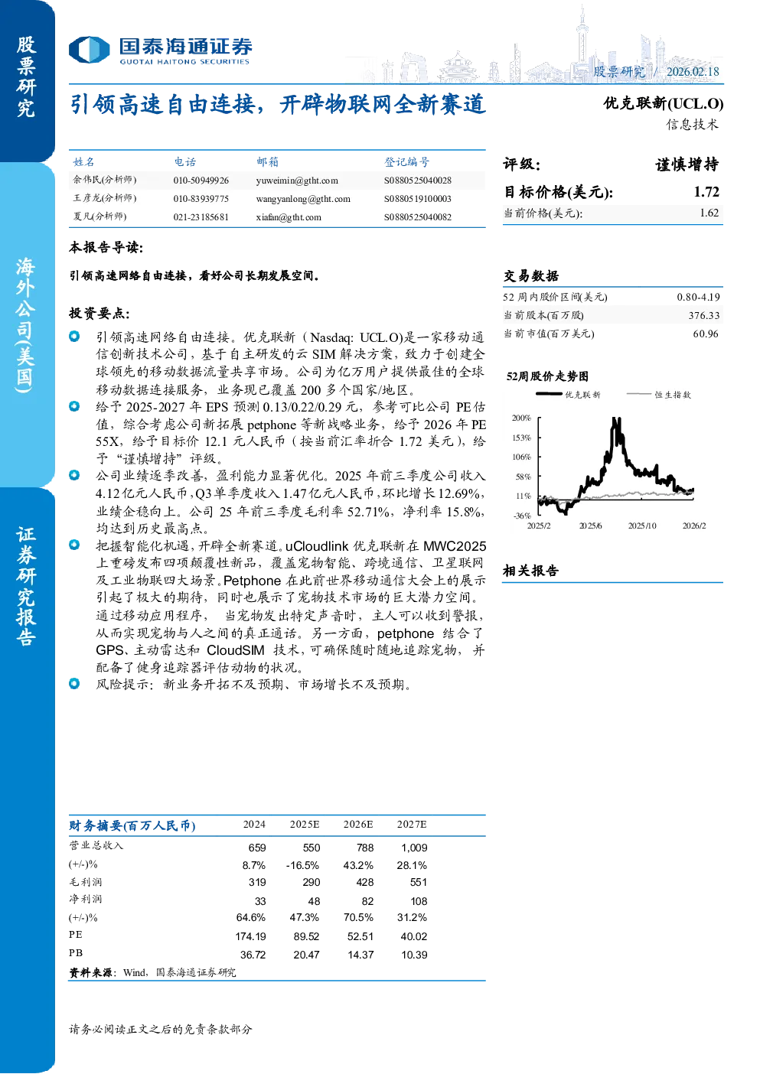Click the 2025/10 axis label on chart
This screenshot has width=760, height=1074.
coord(642,526)
